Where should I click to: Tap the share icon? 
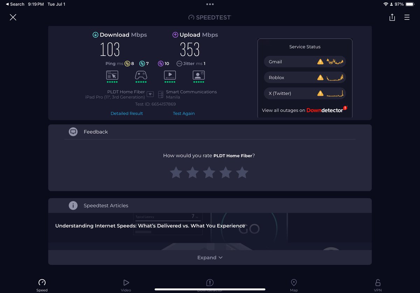(x=392, y=17)
